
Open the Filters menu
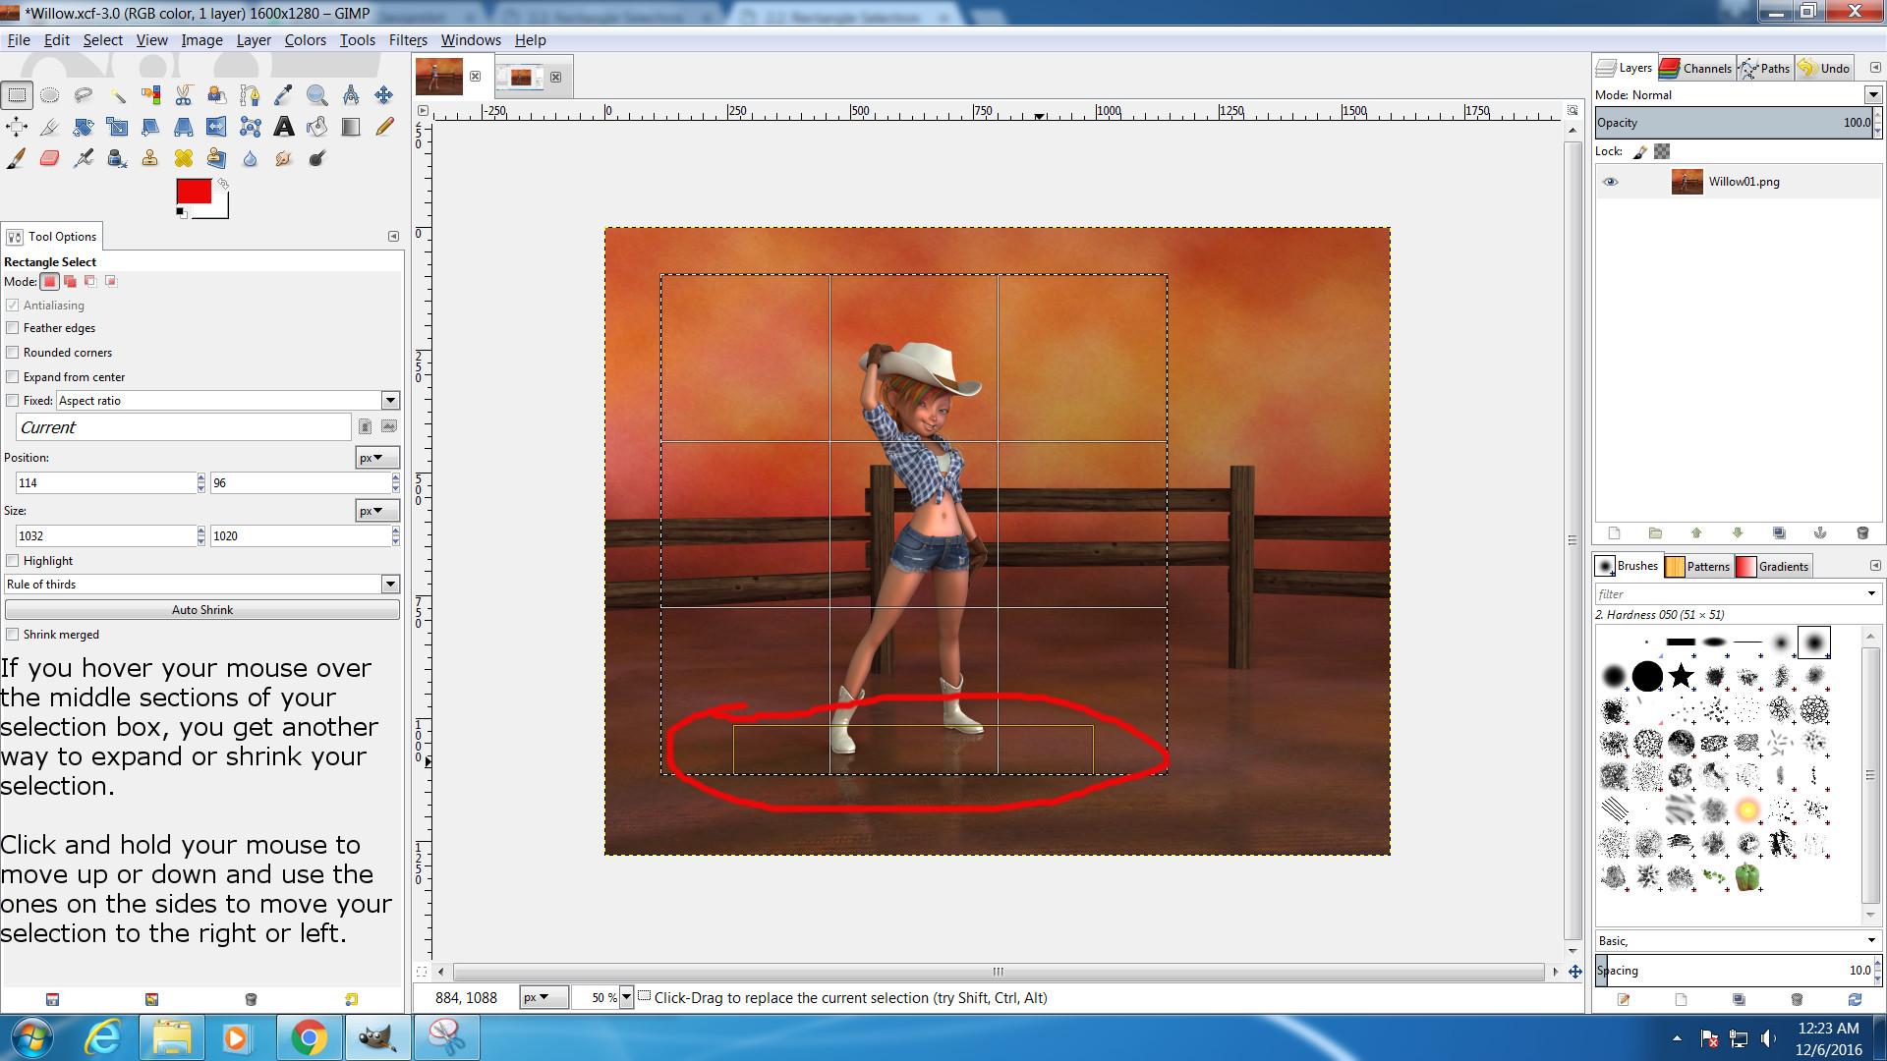tap(407, 40)
